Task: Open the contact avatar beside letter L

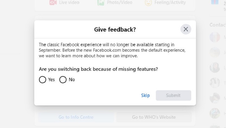Action: pos(215,68)
